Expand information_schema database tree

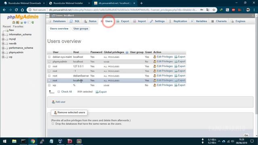coord(3,35)
